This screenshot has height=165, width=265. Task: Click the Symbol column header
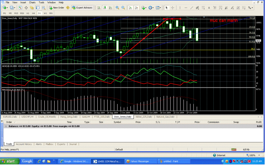(x=117, y=122)
